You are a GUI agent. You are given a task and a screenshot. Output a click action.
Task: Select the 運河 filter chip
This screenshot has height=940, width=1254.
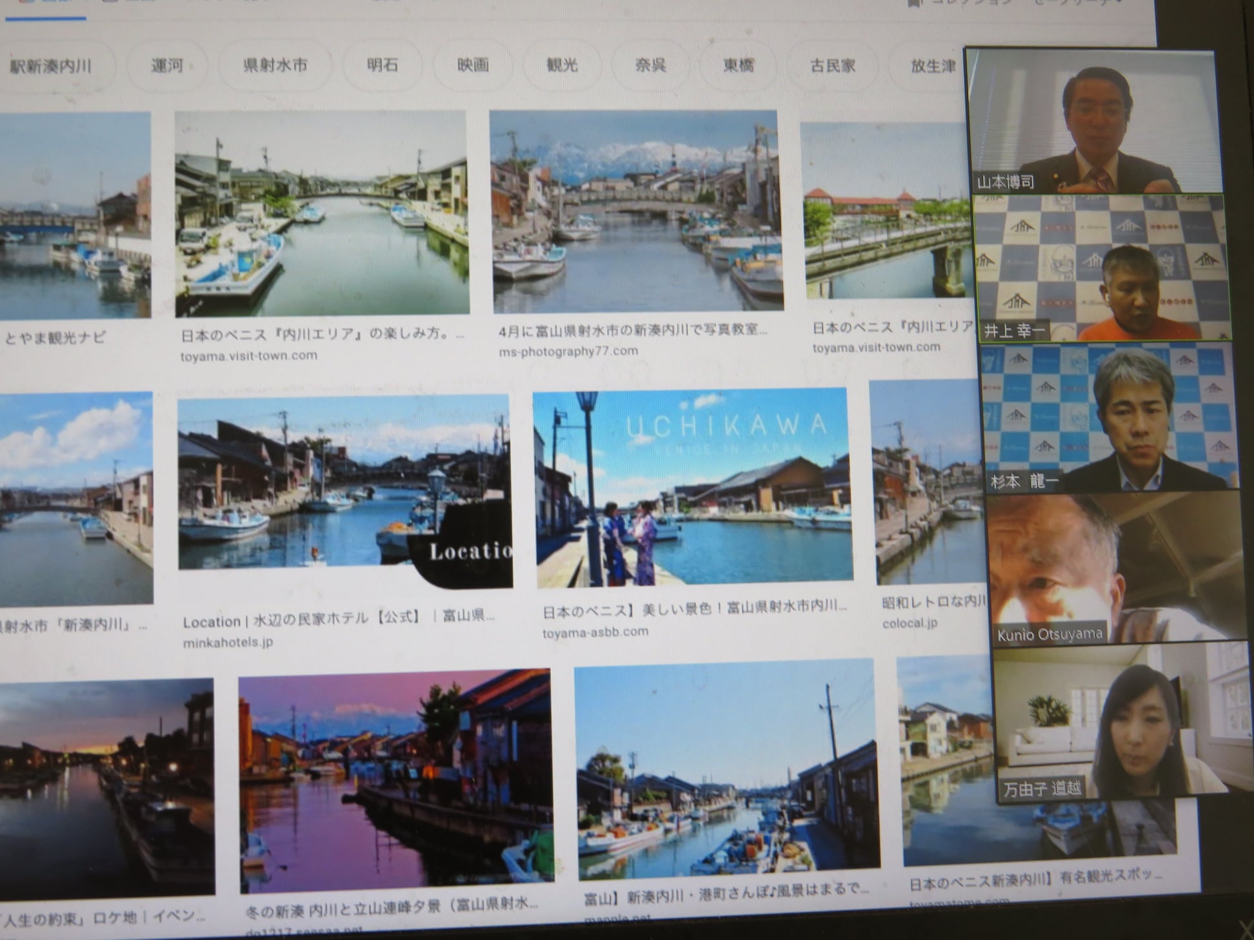pos(167,66)
